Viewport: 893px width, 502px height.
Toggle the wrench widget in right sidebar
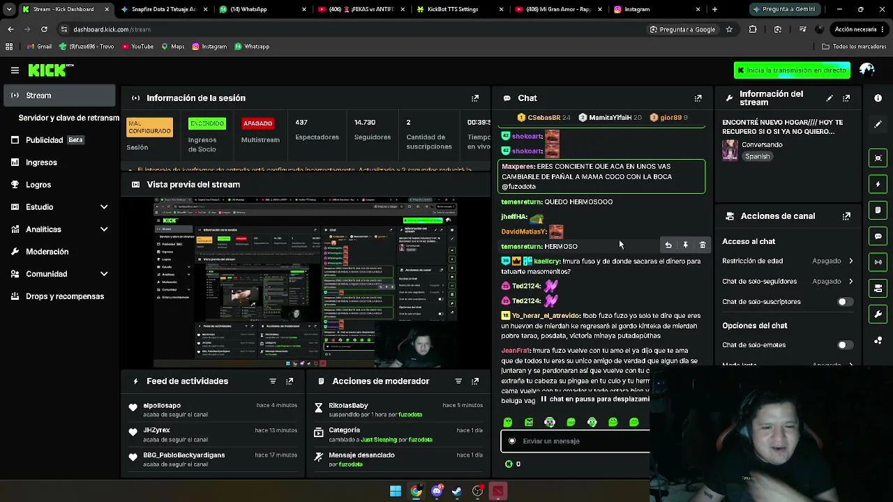click(878, 314)
